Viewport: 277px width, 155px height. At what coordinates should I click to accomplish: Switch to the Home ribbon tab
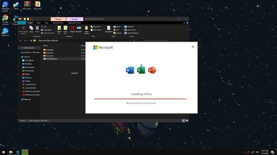coord(30,23)
